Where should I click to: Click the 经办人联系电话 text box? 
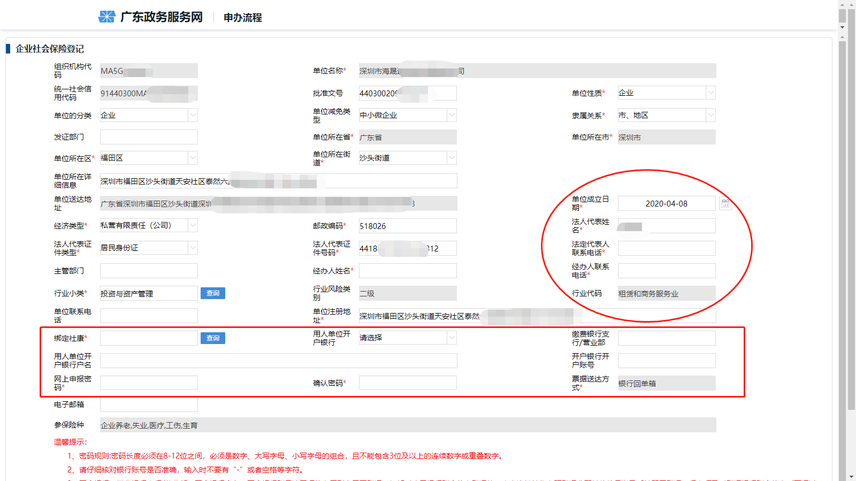pyautogui.click(x=666, y=271)
